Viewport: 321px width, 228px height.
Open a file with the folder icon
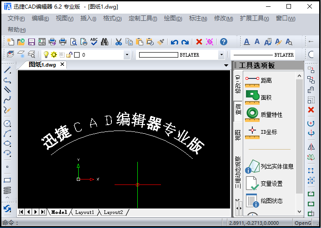(x=21, y=42)
